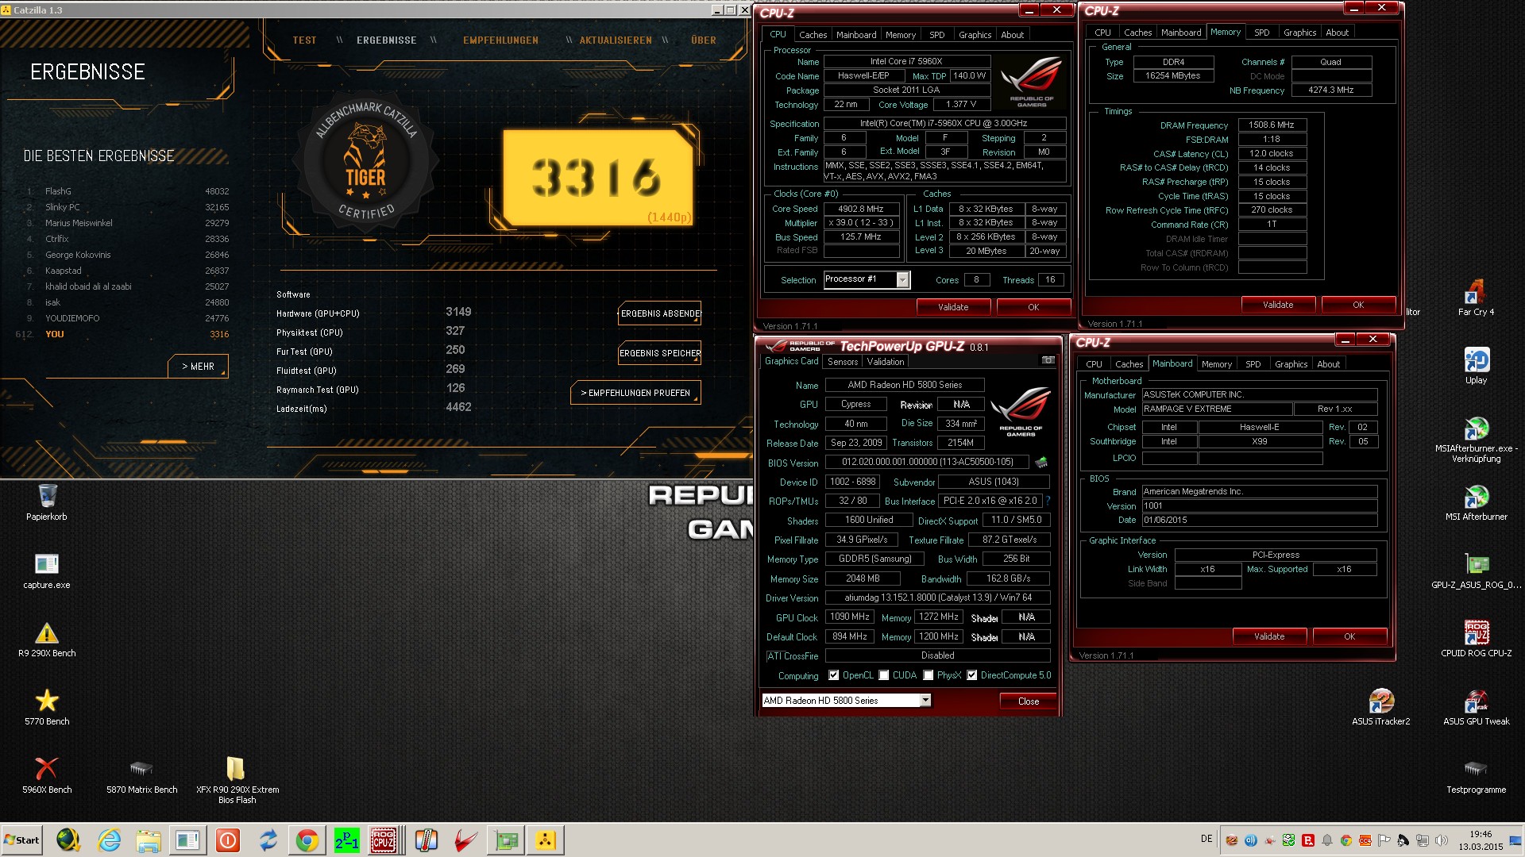This screenshot has height=857, width=1525.
Task: Click Validate in the Mainboard CPU-Z window
Action: 1269,636
